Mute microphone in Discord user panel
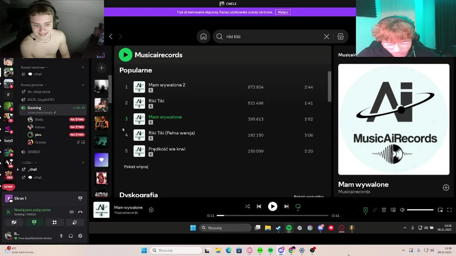456x256 pixels. click(61, 236)
